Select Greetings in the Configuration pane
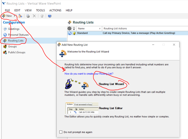This screenshot has width=188, height=139. pyautogui.click(x=14, y=29)
